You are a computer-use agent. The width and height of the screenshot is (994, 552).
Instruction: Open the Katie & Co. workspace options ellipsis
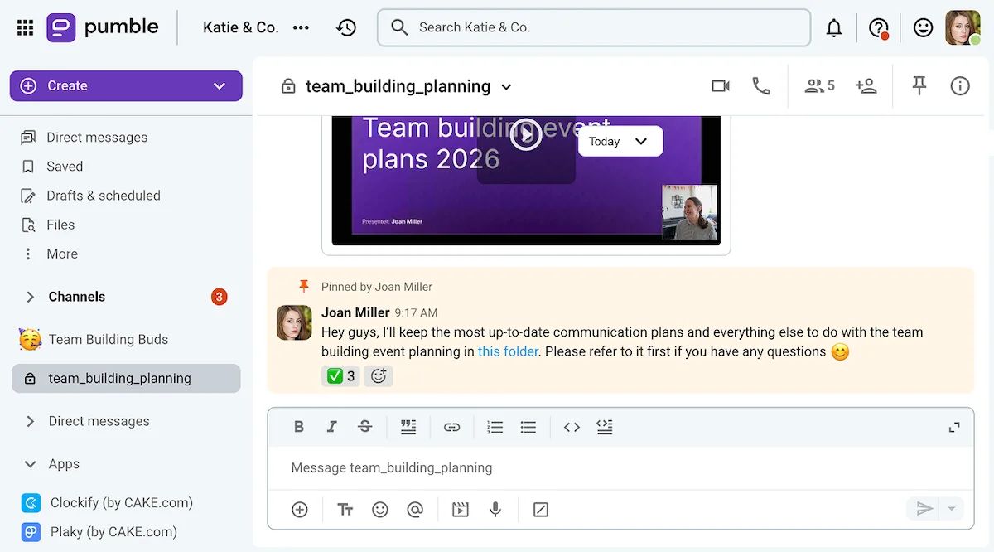click(x=301, y=27)
